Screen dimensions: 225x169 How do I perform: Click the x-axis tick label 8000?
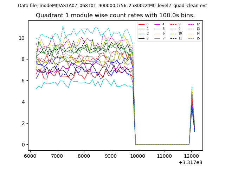click(x=84, y=156)
